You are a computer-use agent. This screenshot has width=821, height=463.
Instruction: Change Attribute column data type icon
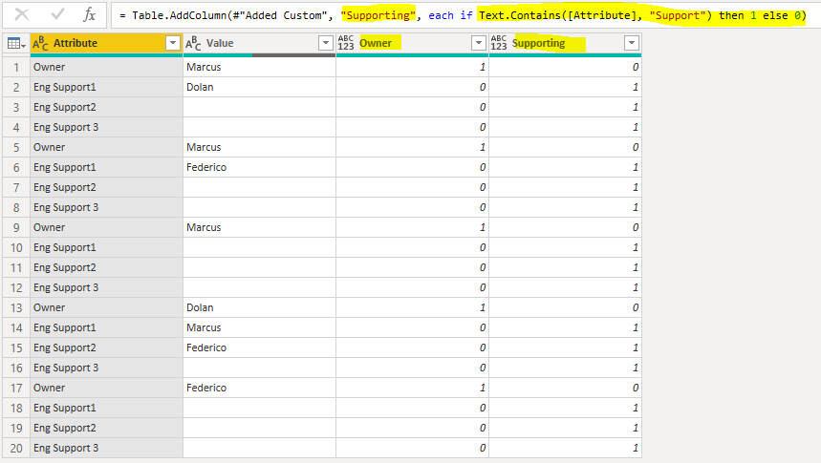point(40,43)
